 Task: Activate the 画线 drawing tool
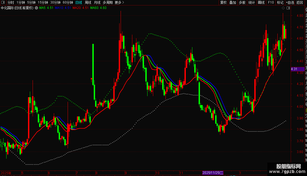pyautogui.click(x=261, y=2)
